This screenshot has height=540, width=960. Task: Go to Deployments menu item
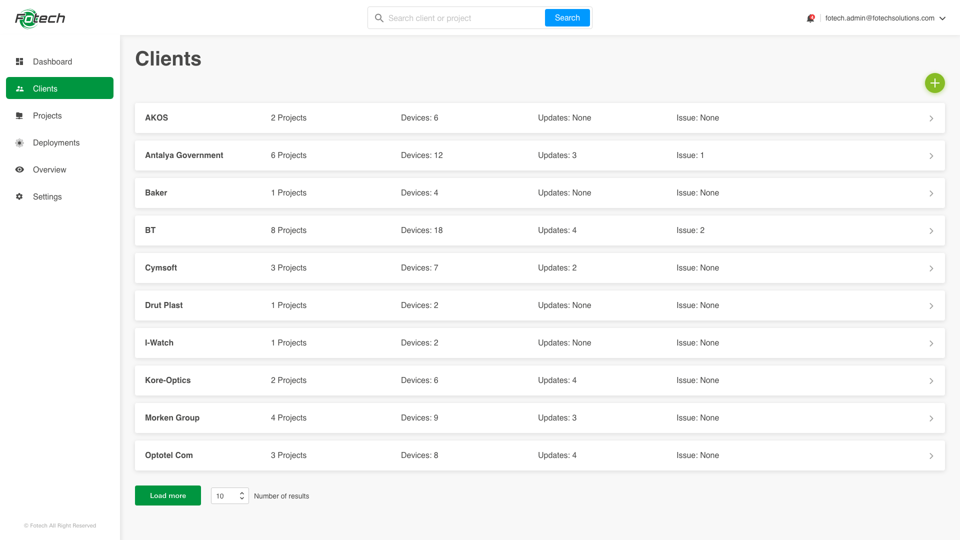[x=56, y=142]
